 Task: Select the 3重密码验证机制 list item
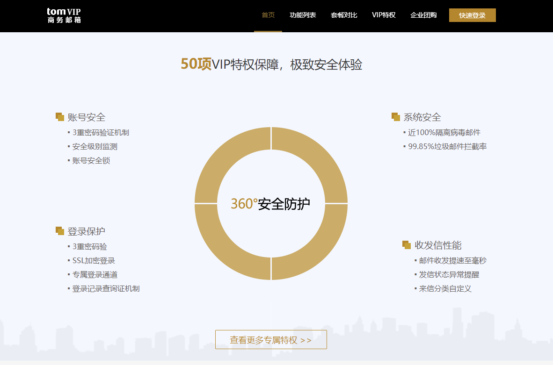coord(101,133)
